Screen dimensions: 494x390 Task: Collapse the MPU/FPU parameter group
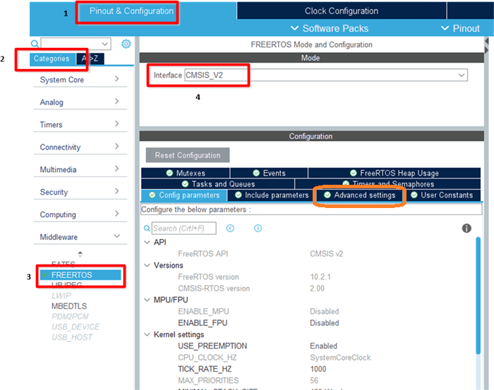(147, 300)
